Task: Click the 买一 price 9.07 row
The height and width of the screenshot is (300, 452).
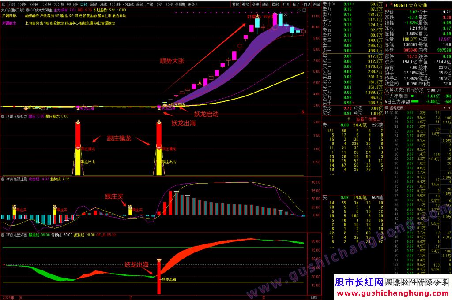Action: point(353,56)
